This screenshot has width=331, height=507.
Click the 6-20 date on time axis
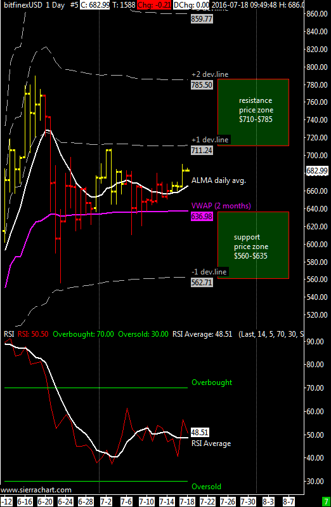click(x=45, y=501)
